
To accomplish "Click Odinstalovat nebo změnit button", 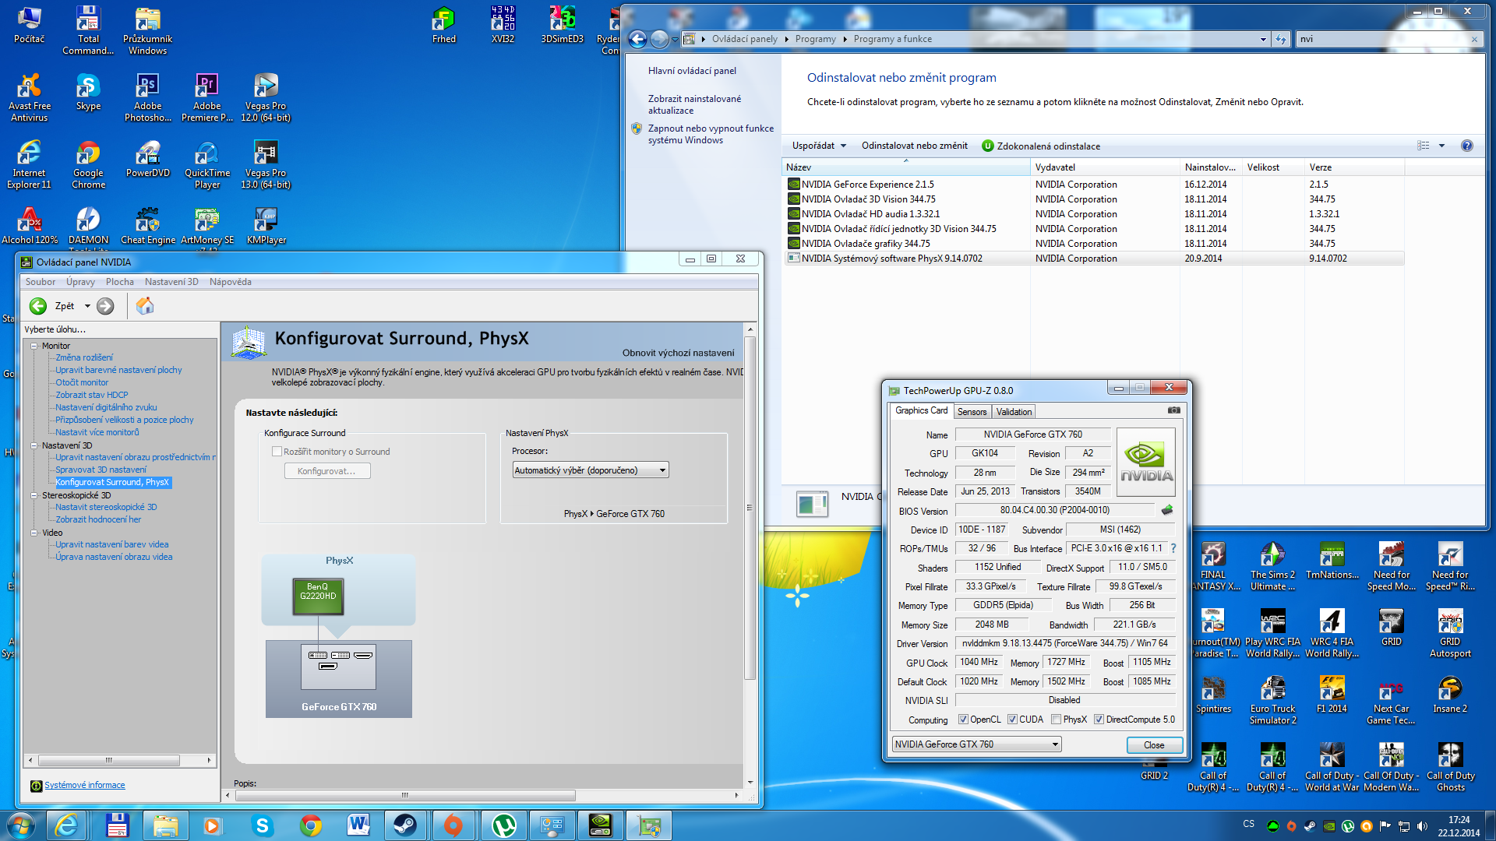I will coord(914,146).
